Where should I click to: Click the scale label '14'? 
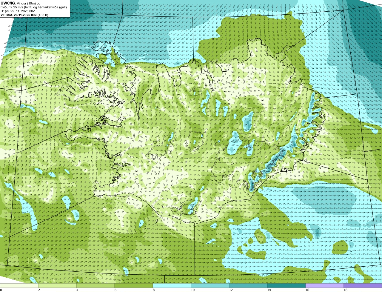pos(269,290)
